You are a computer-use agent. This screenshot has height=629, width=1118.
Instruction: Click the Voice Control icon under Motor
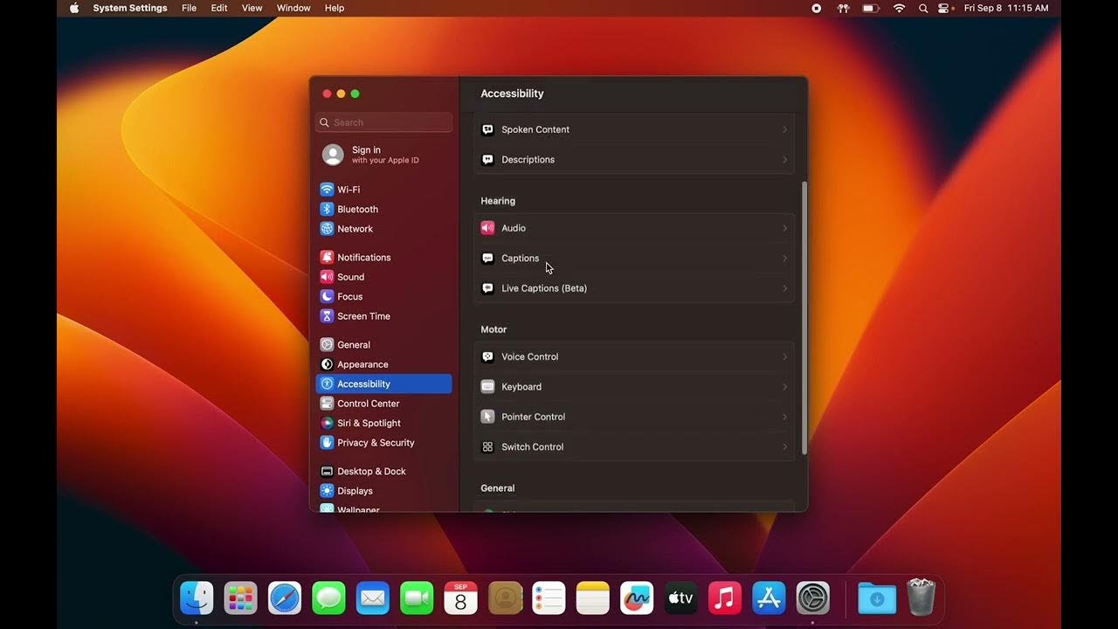[x=487, y=356]
